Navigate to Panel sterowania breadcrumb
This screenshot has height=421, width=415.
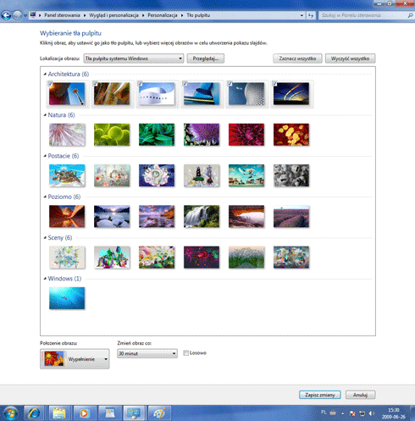tap(62, 15)
